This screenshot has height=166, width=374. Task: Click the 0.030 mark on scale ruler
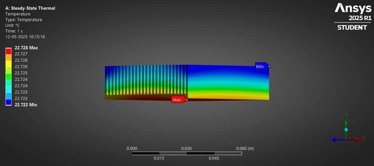(x=186, y=149)
